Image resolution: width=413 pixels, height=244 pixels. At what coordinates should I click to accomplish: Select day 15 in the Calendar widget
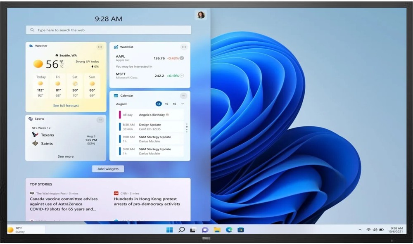tap(166, 104)
